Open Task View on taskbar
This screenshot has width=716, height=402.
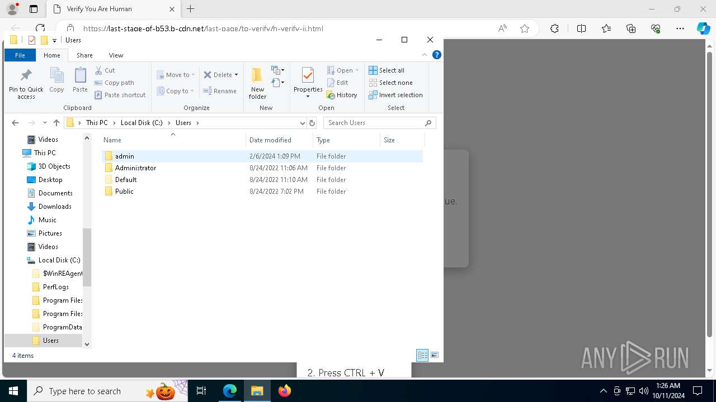tap(202, 391)
